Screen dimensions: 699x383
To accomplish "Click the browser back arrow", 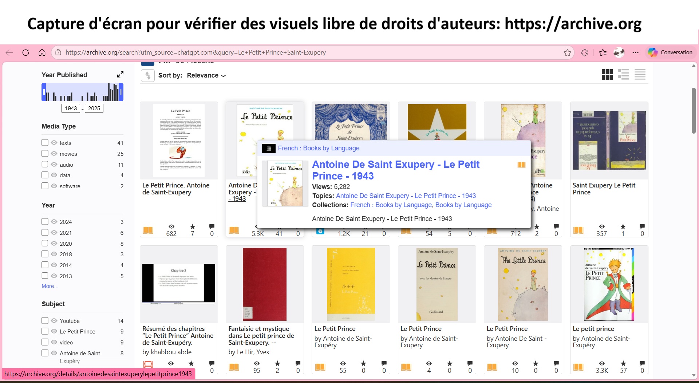I will [9, 52].
